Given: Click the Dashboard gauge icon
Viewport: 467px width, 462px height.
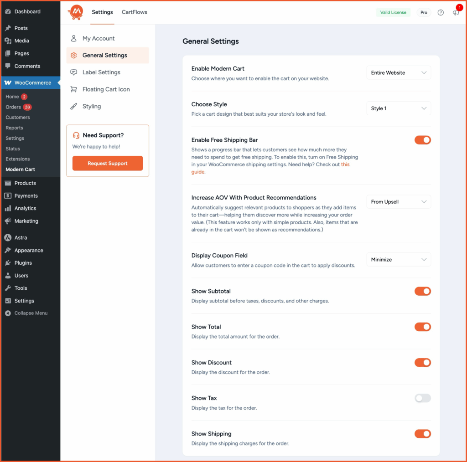Looking at the screenshot, I should 8,11.
